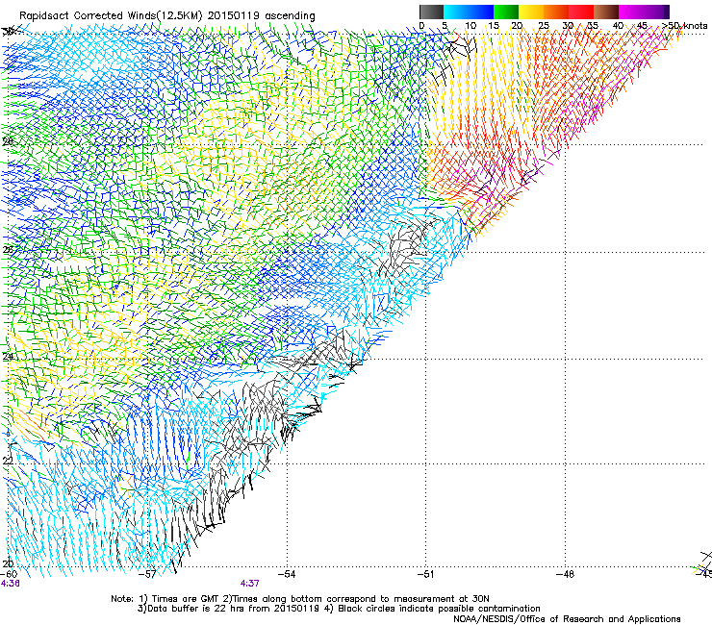This screenshot has height=625, width=712.
Task: Click the cyan-blue 5-15 knots legend band
Action: (x=469, y=12)
